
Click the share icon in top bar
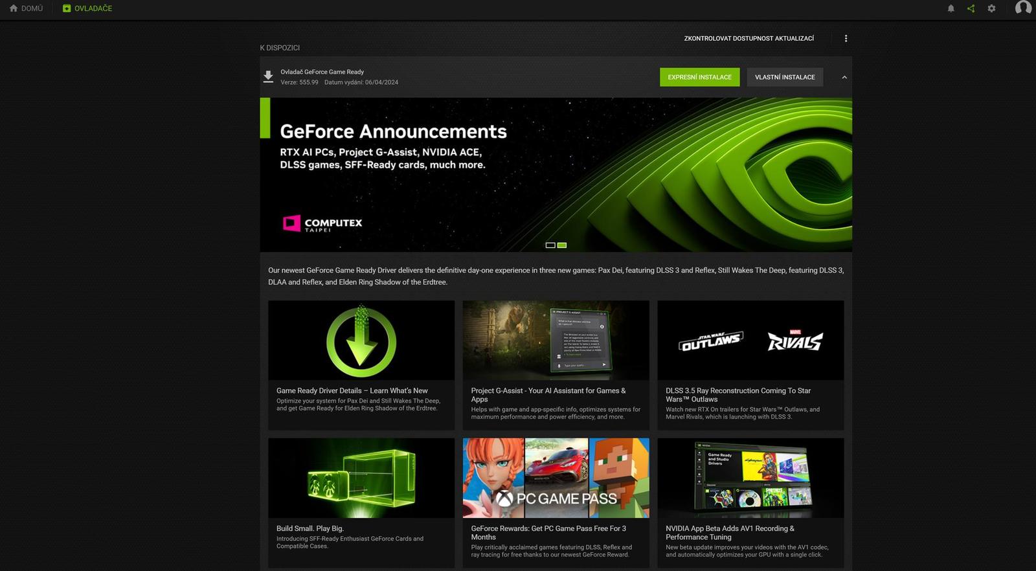(971, 8)
